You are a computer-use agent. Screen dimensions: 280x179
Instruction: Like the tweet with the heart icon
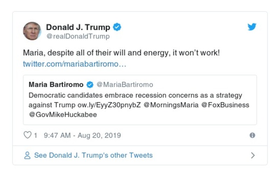pyautogui.click(x=27, y=135)
